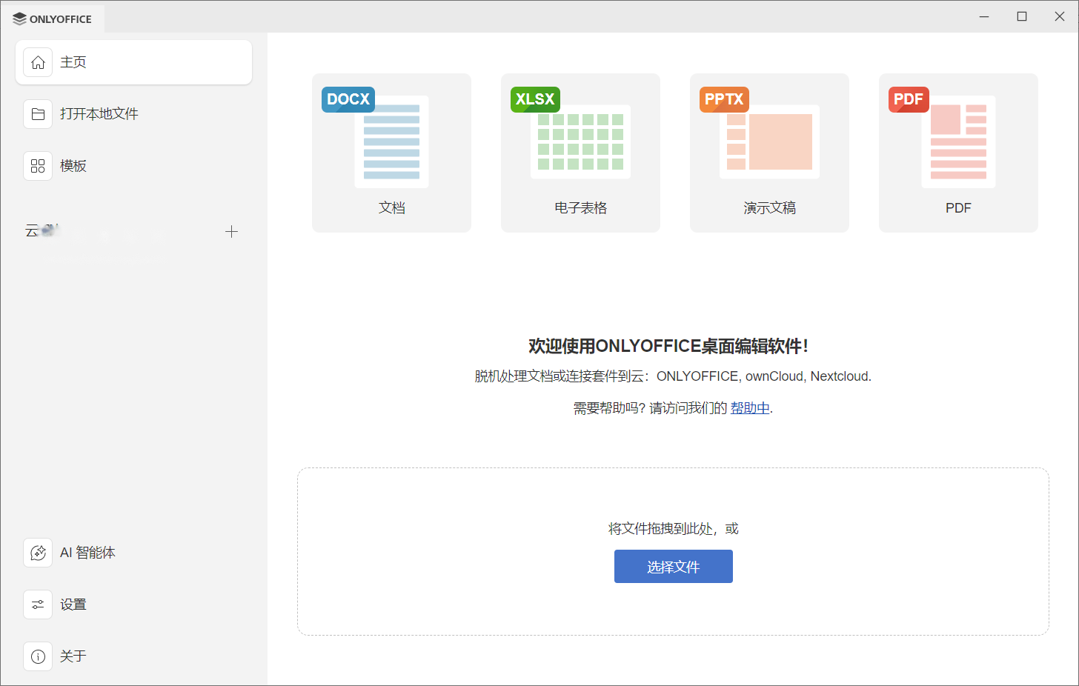The image size is (1079, 686).
Task: Click the ONLYOFFICE logo tab
Action: 53,19
